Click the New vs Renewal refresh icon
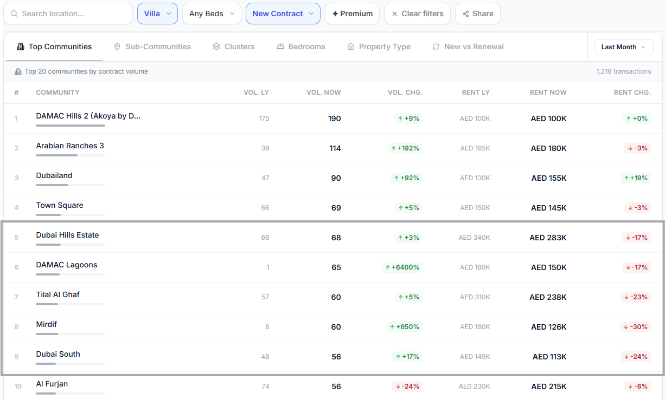 [x=436, y=47]
